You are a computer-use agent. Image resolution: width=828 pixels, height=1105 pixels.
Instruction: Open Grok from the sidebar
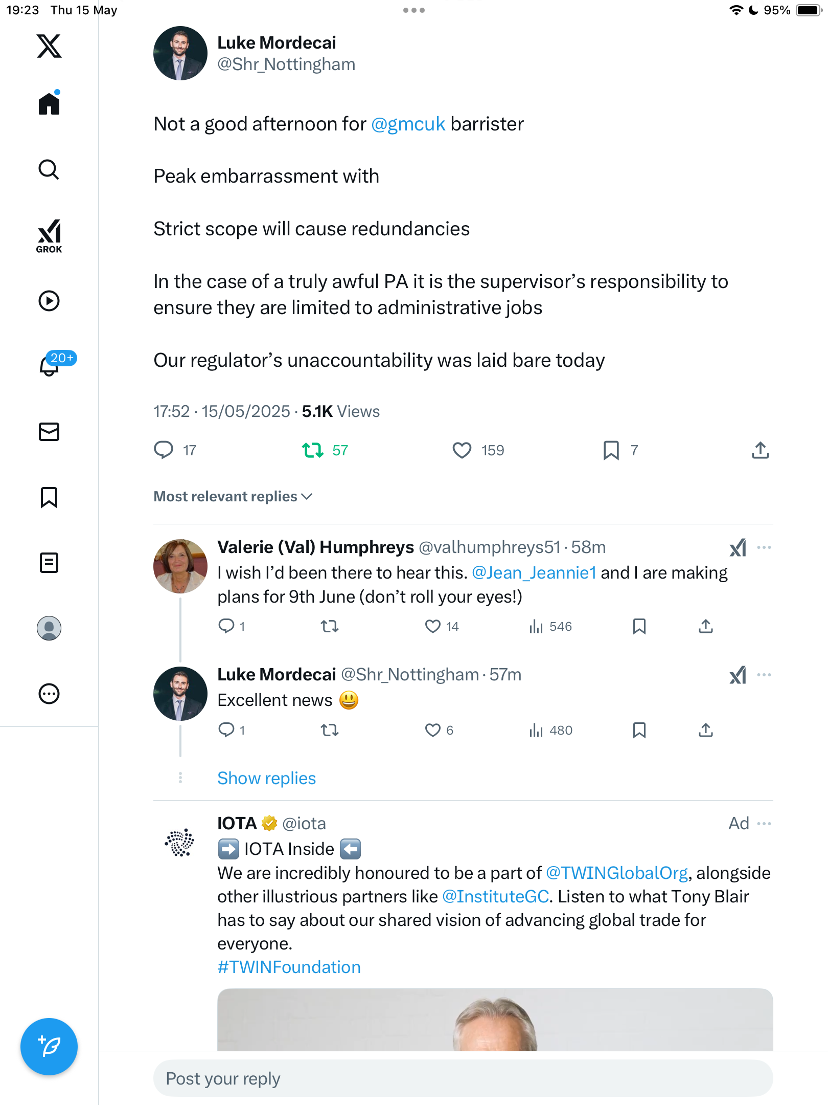point(49,236)
